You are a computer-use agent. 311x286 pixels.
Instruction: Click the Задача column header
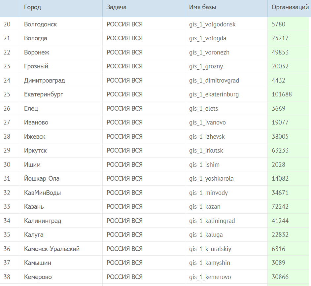point(117,7)
